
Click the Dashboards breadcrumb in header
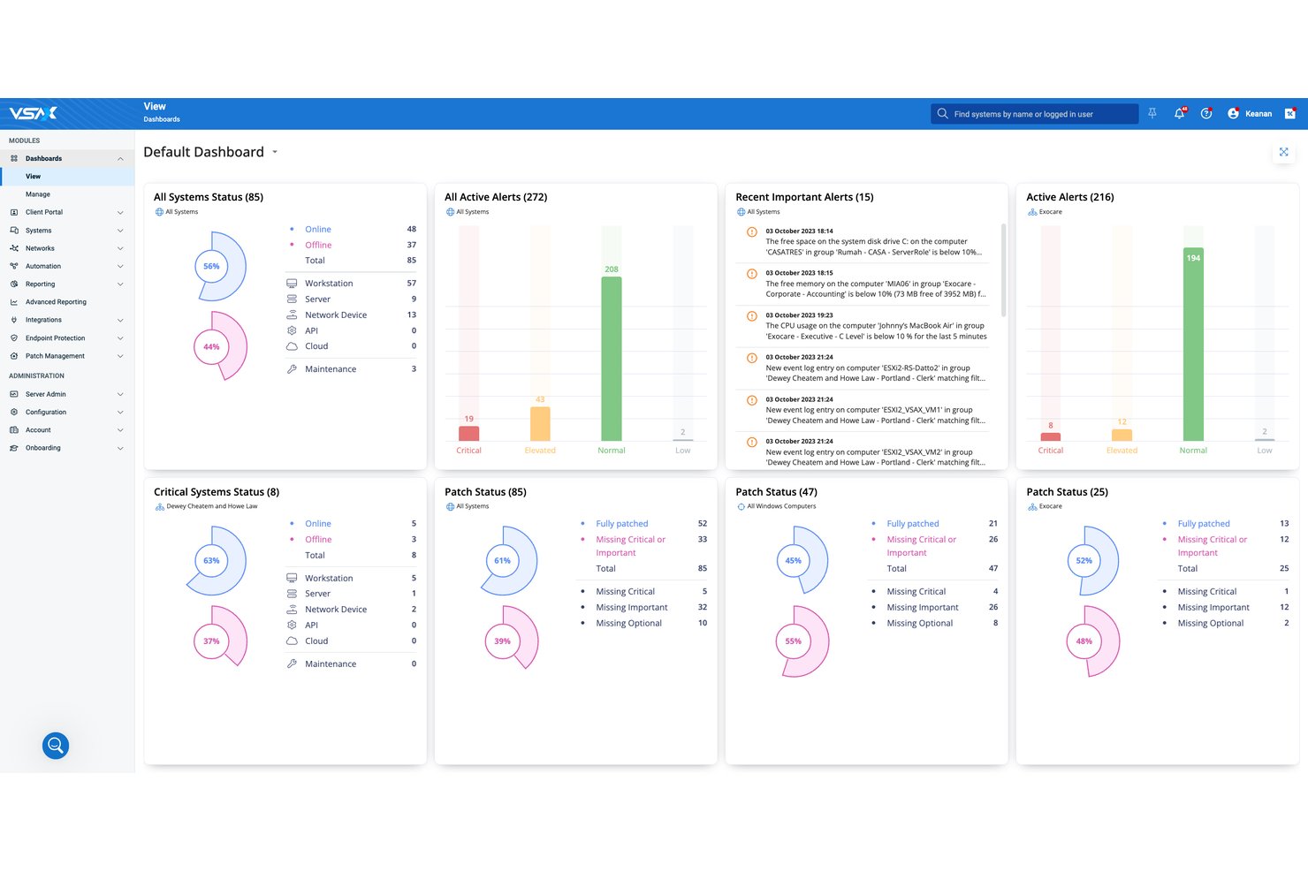point(162,119)
